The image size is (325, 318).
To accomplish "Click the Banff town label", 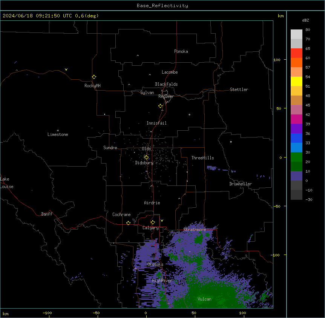I will pyautogui.click(x=47, y=214).
